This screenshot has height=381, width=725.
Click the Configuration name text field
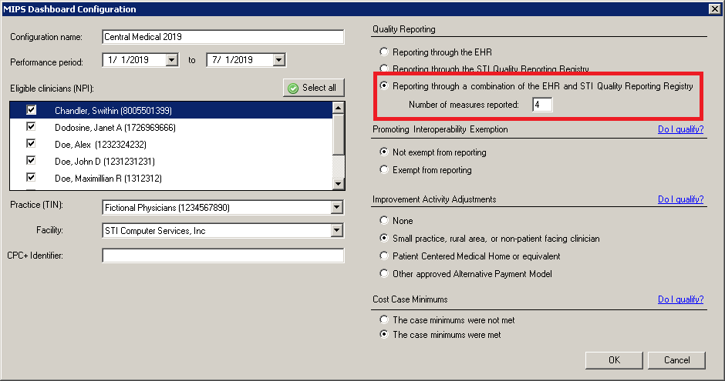(222, 37)
